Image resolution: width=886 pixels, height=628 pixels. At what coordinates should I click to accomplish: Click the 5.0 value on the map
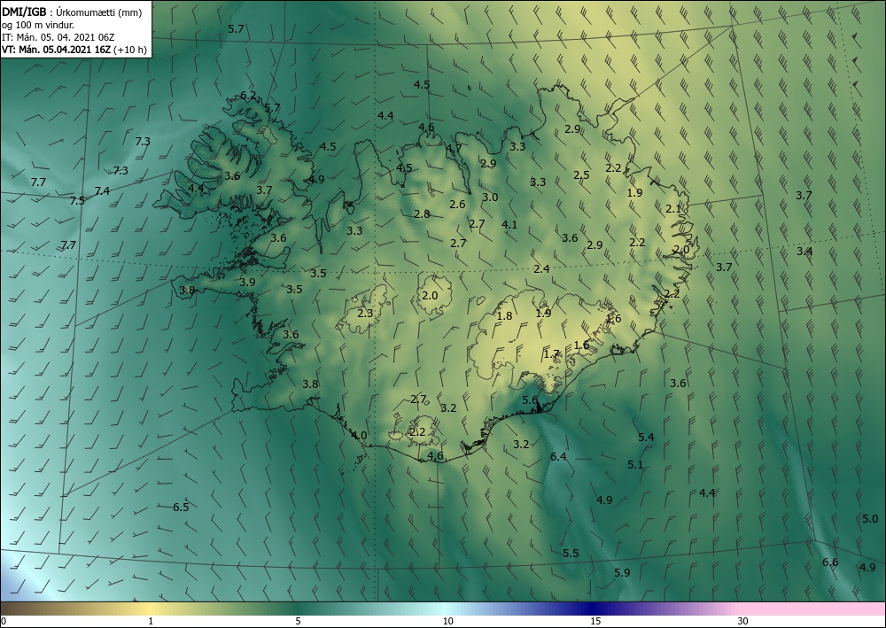tap(870, 518)
